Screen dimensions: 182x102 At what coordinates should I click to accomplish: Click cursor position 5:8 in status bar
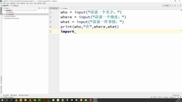point(151,97)
